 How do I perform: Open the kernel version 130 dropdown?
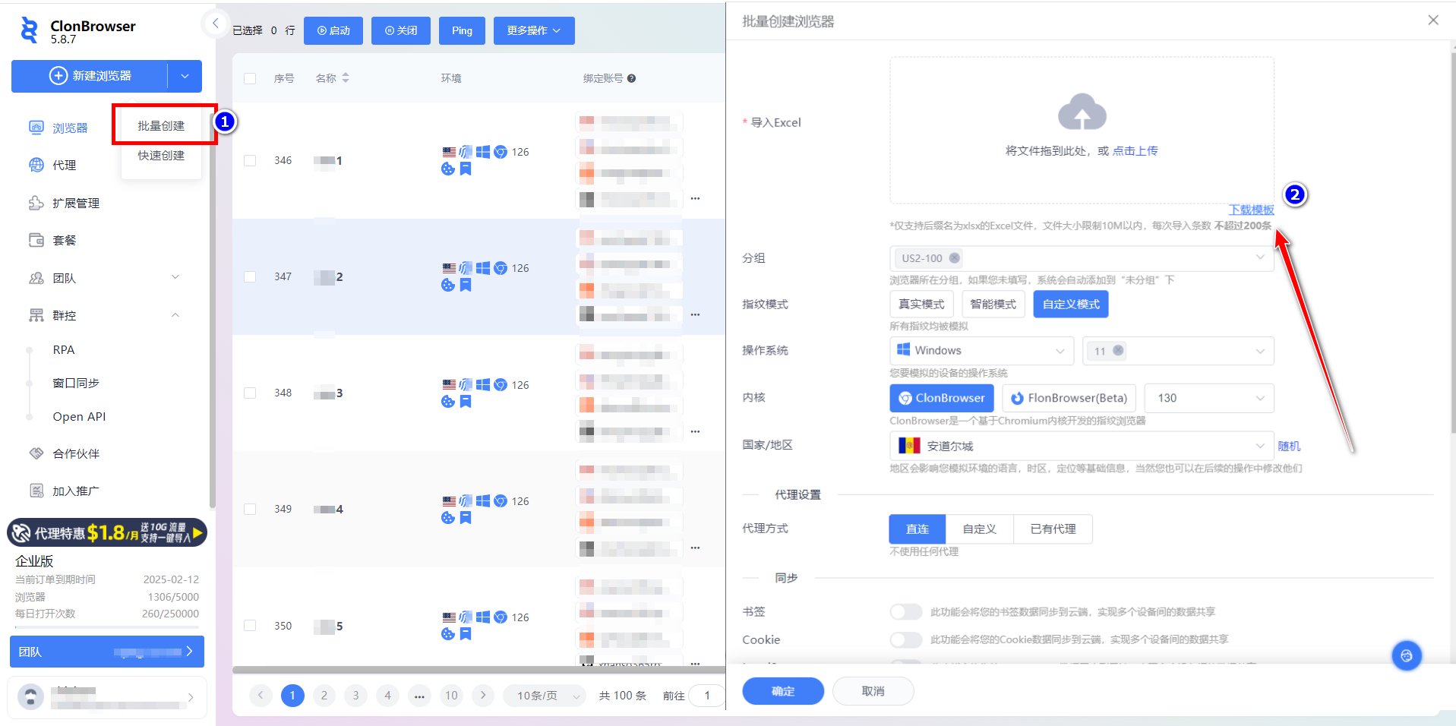(x=1208, y=398)
